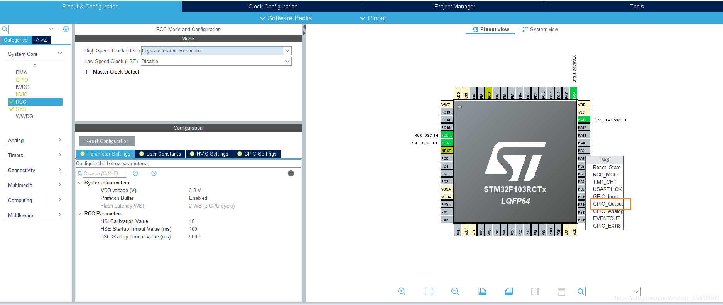Click the PC0 pin on chip

(447, 158)
